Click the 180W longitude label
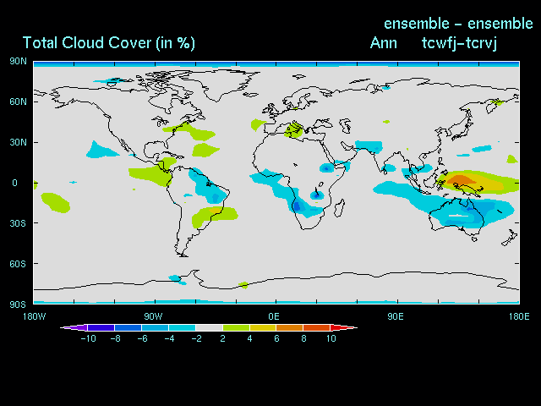This screenshot has height=406, width=541. point(34,316)
